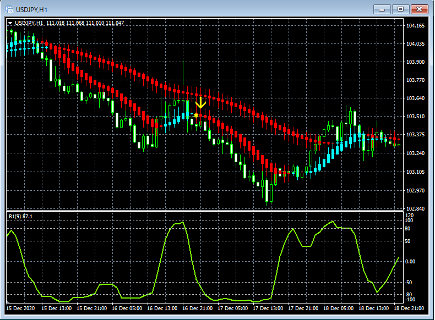Screen dimensions: 435x320
Task: Expand the chart dropdown triangle before USDJPY,H1
Action: click(x=10, y=23)
